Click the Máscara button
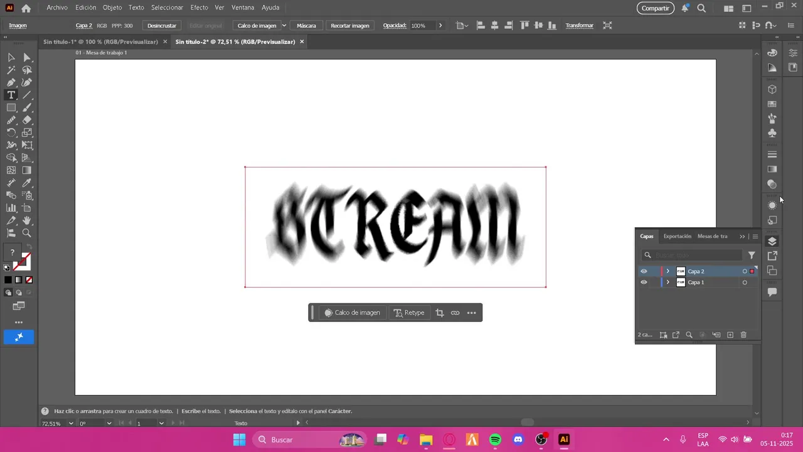 pos(306,26)
